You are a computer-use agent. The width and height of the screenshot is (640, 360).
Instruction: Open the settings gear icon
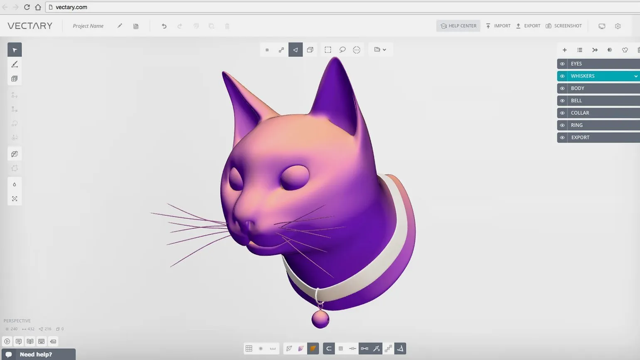618,26
